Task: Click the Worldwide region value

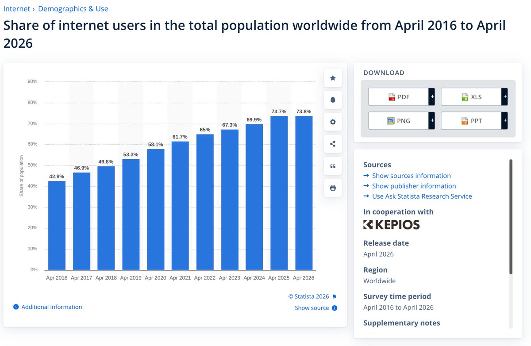Action: [x=379, y=281]
